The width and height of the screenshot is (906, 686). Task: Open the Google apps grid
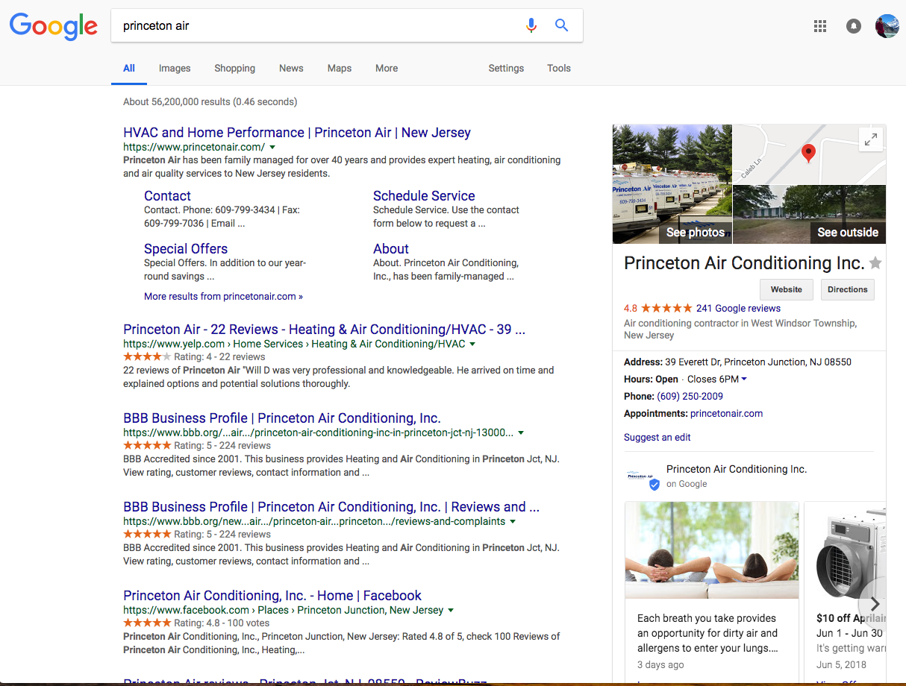pyautogui.click(x=820, y=26)
